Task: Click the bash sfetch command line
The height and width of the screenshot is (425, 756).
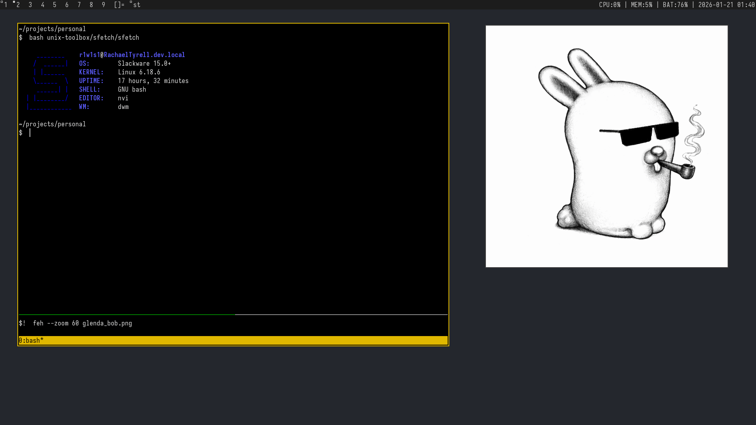Action: [84, 37]
